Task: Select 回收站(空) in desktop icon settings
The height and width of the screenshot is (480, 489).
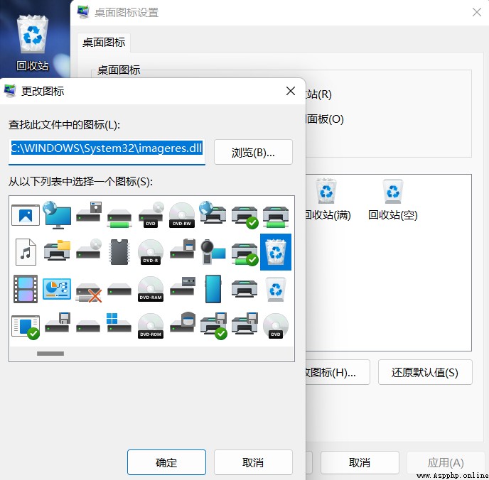Action: point(393,200)
